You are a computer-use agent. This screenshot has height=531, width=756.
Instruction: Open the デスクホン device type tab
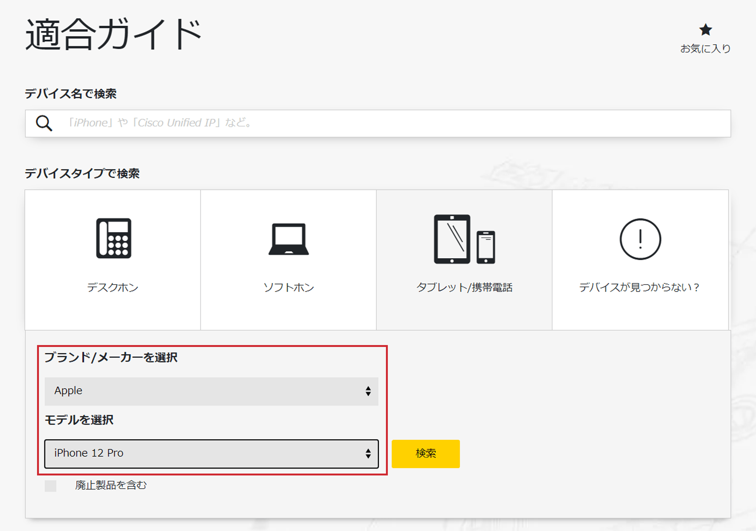point(113,260)
